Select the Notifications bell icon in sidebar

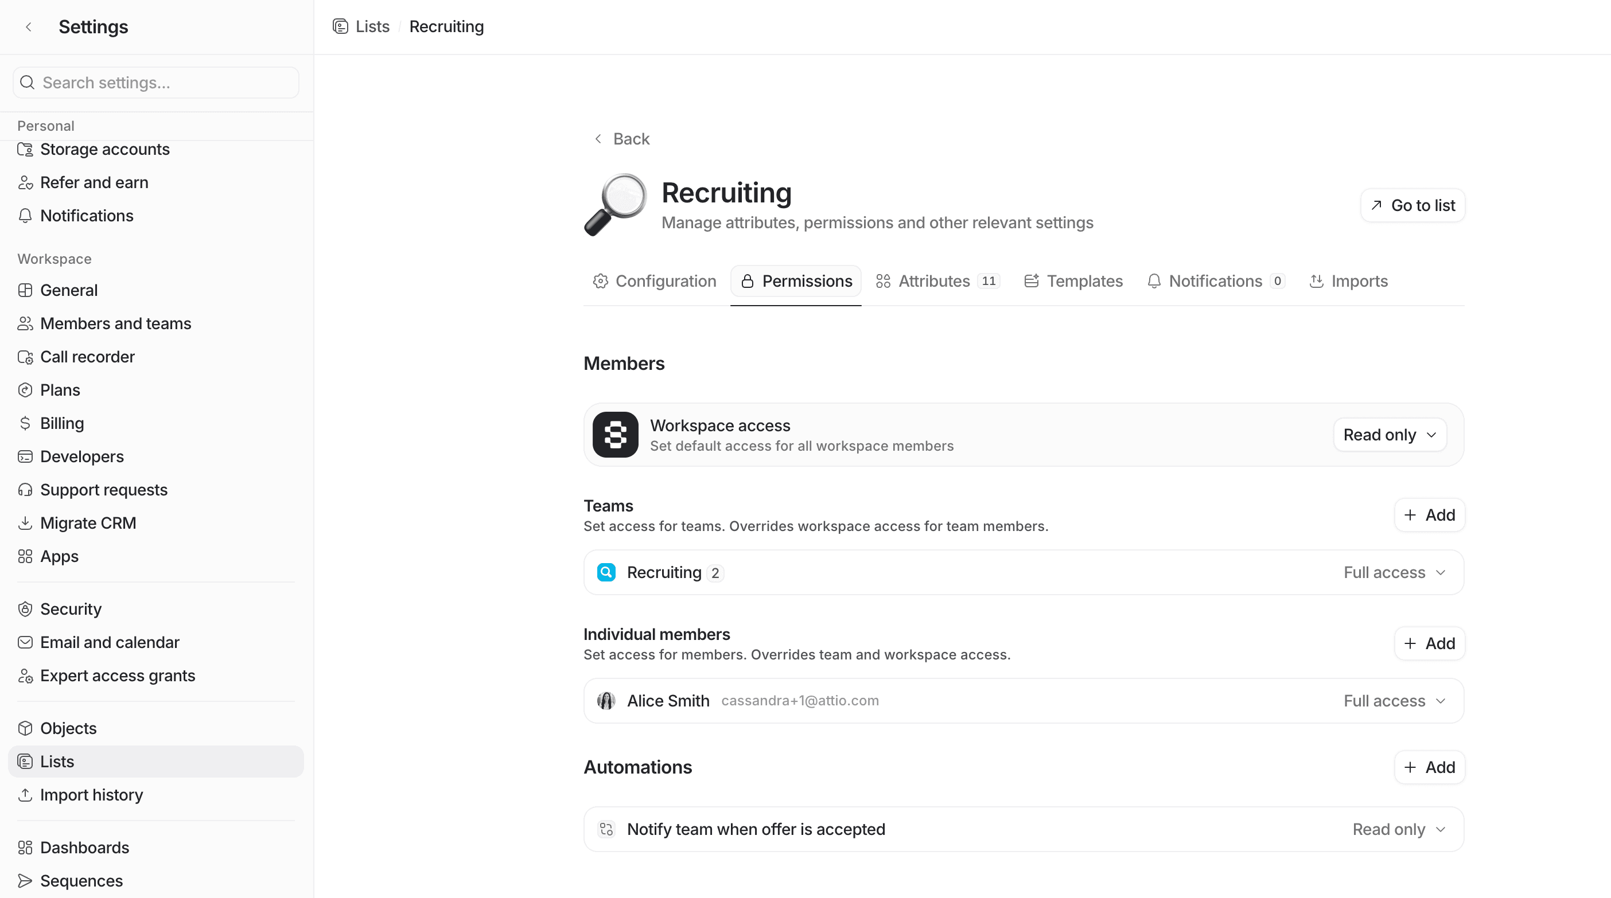click(x=25, y=216)
